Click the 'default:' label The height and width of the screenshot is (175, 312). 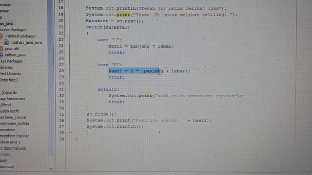108,89
